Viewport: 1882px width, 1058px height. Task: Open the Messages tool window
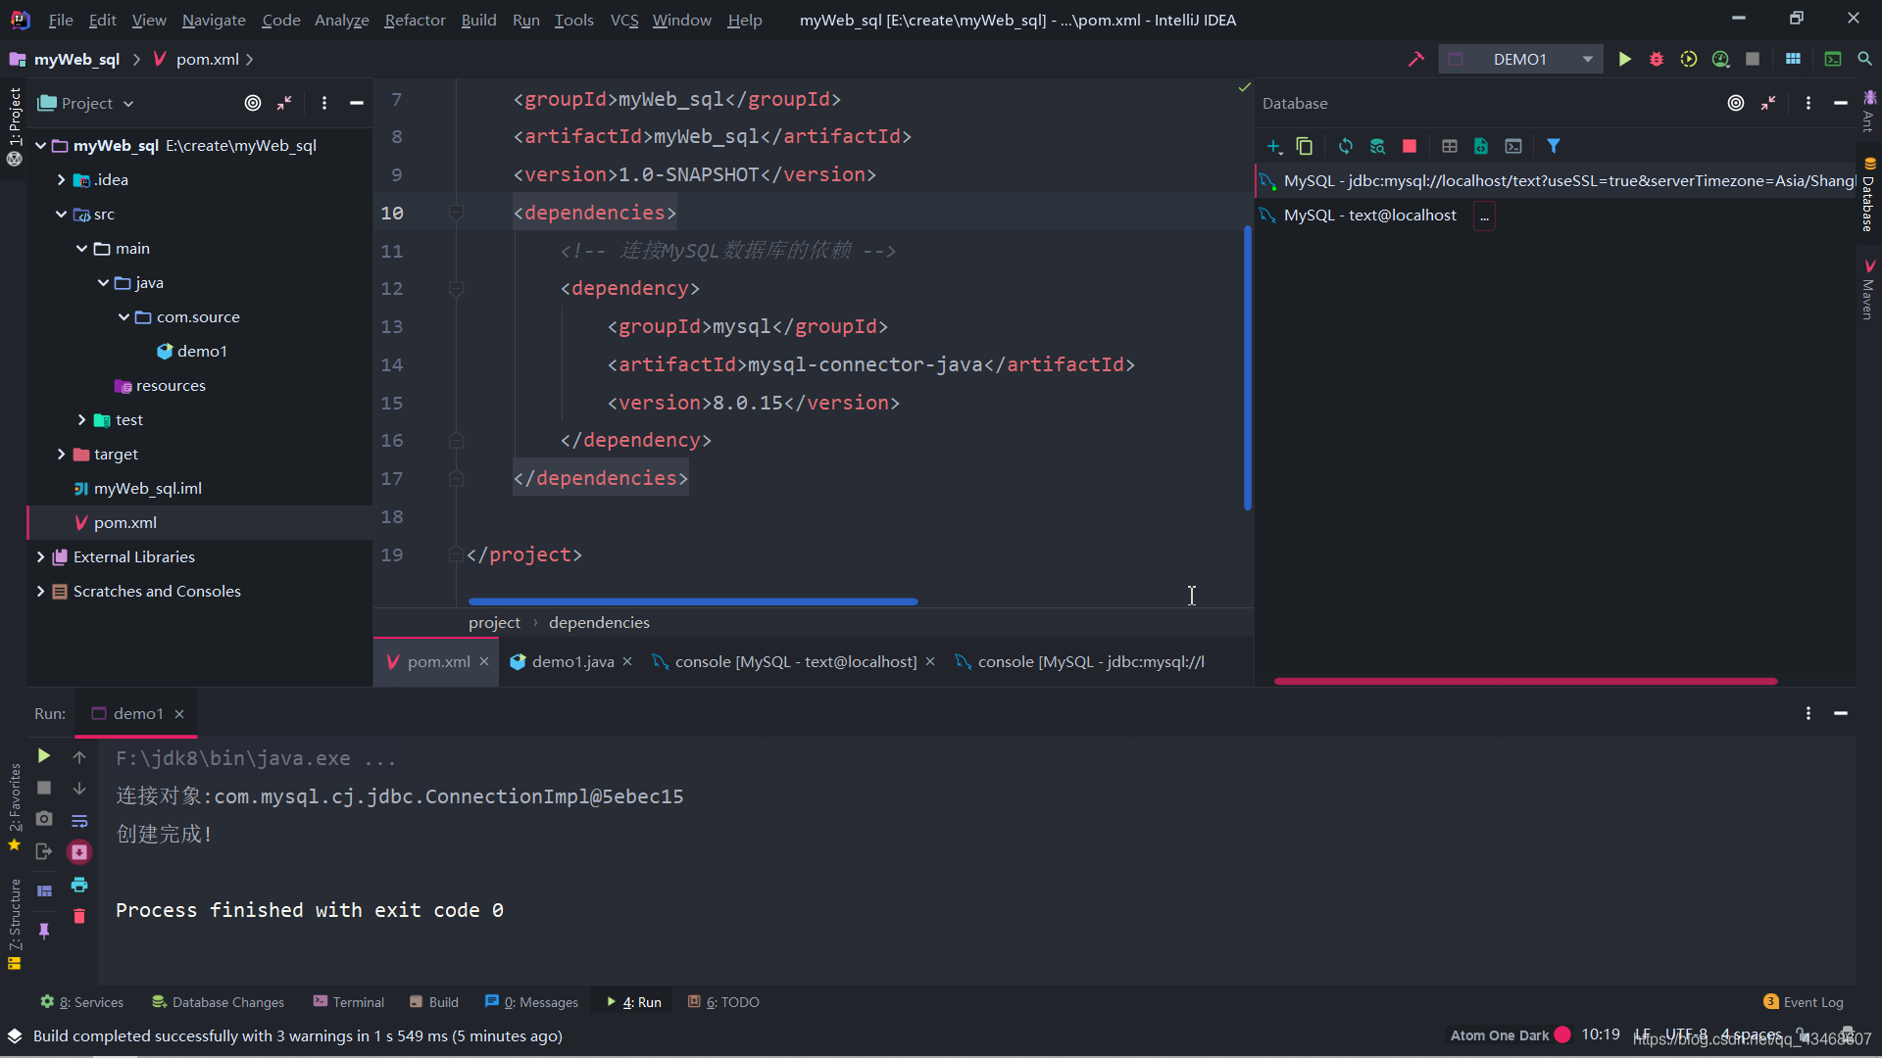click(531, 1002)
